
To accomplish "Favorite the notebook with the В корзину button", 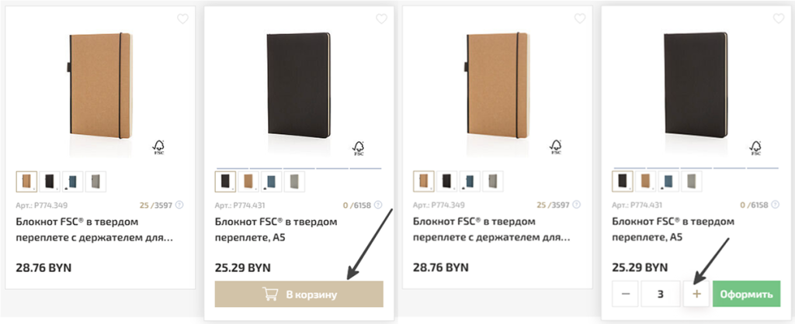I will click(381, 19).
